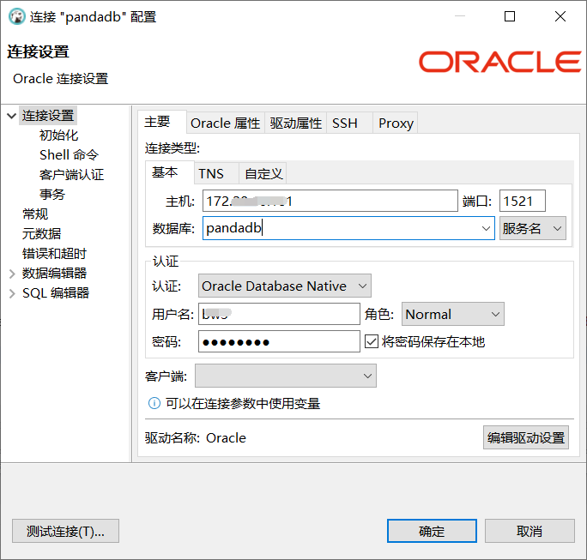Click into the 主机 host field
This screenshot has width=587, height=560.
point(330,201)
